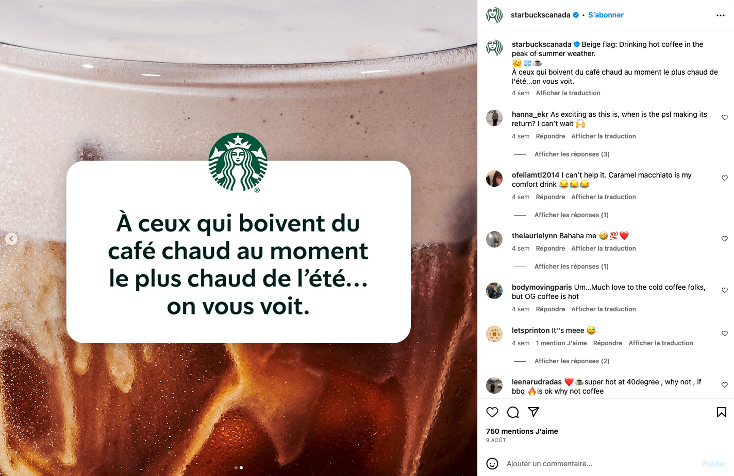Open leenarudradas profile picture
734x476 pixels.
tap(494, 385)
